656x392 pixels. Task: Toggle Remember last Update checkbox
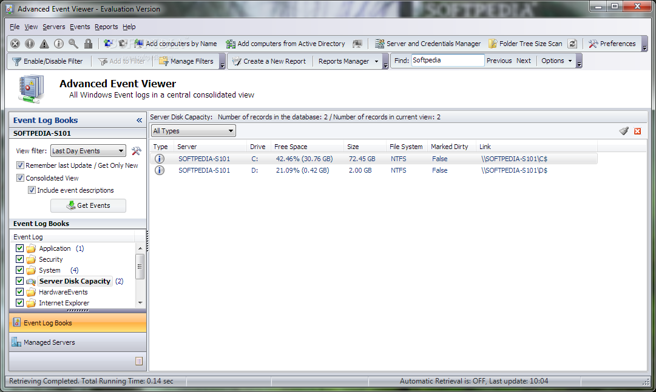point(20,165)
